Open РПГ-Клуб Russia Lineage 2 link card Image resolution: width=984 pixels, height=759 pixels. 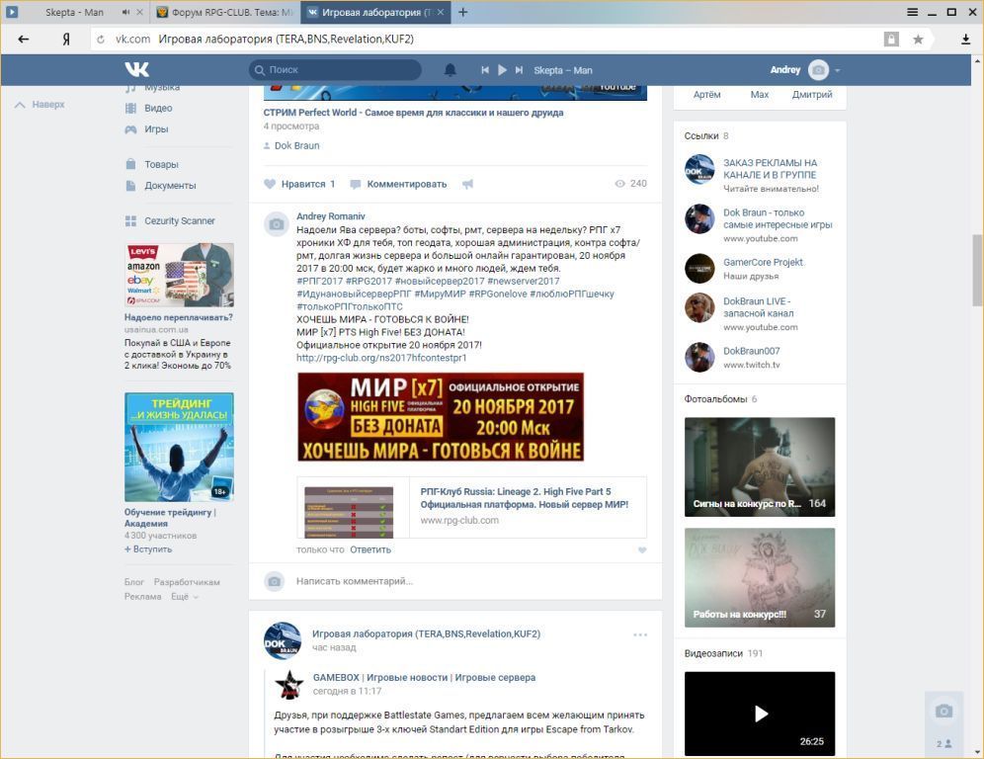(472, 507)
